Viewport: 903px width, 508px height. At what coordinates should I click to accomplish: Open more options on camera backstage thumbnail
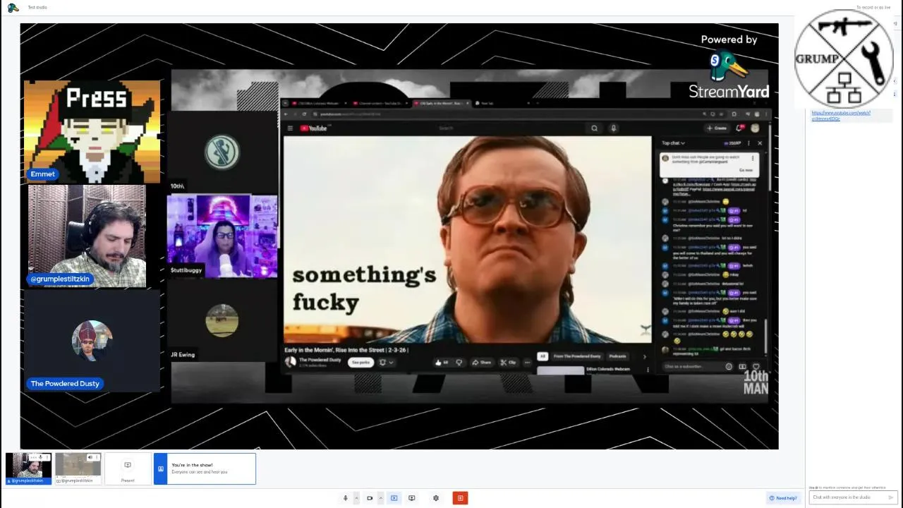click(x=47, y=458)
